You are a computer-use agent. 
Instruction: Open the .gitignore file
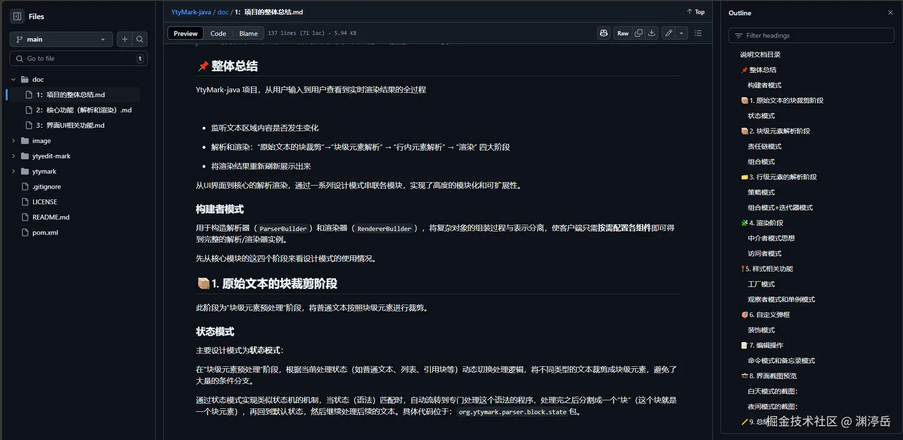[46, 187]
